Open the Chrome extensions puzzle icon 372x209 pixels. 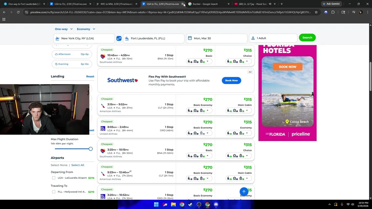[333, 12]
